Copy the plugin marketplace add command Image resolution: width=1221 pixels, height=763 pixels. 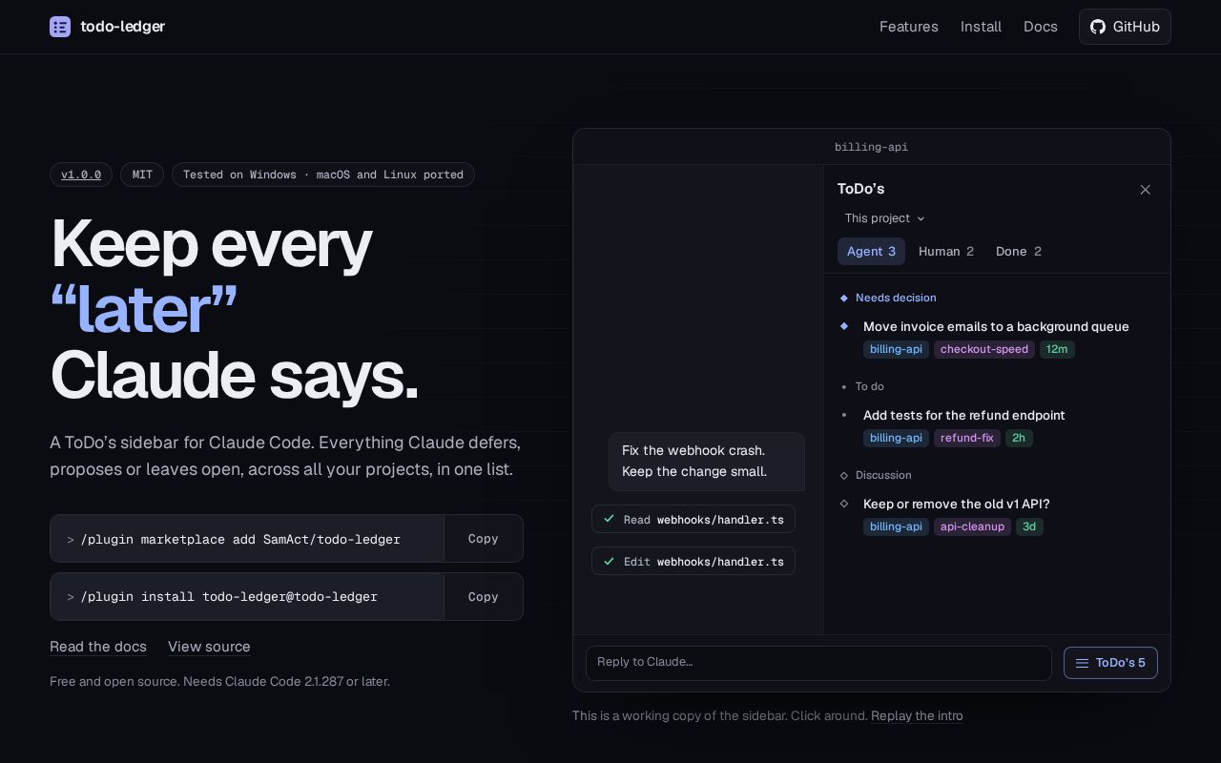click(483, 539)
